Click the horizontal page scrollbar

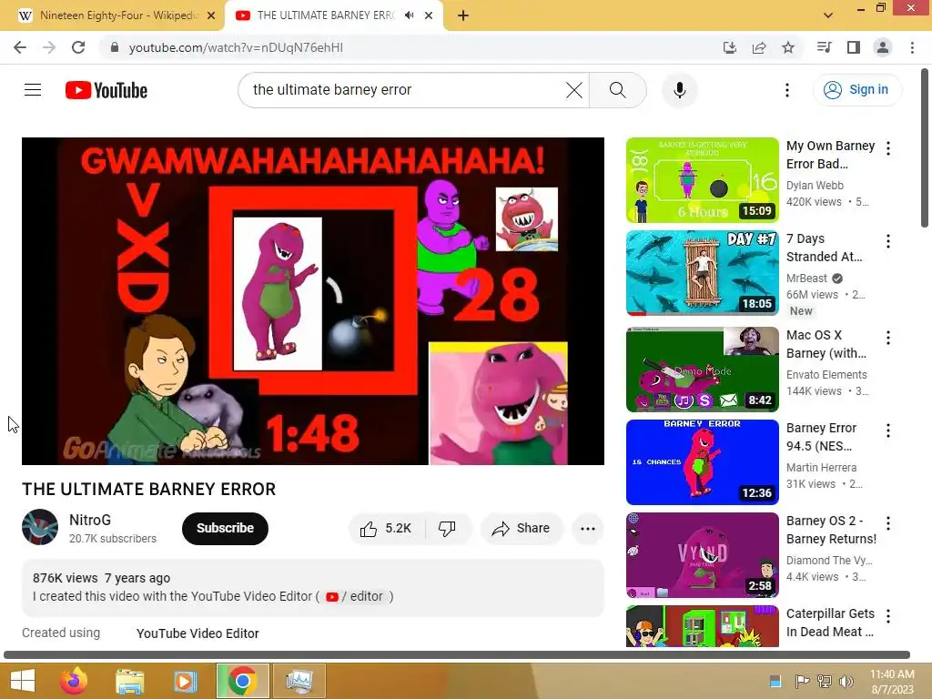click(457, 655)
